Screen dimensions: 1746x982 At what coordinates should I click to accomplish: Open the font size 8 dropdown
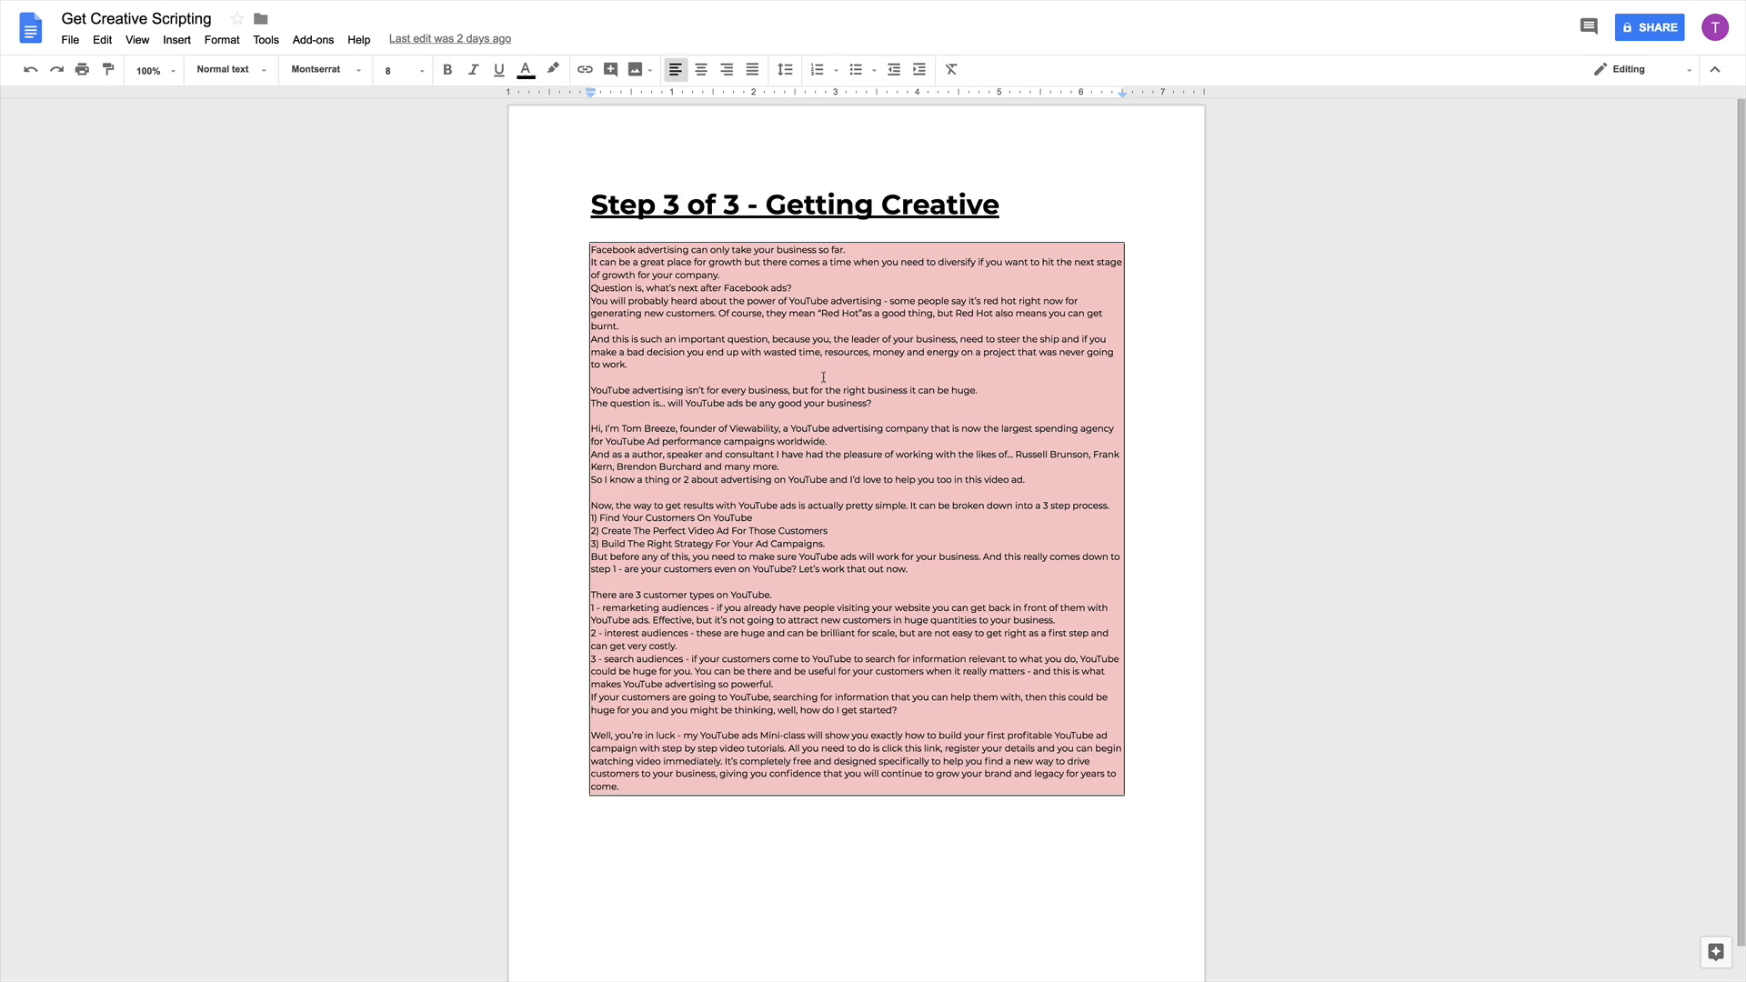pos(404,71)
